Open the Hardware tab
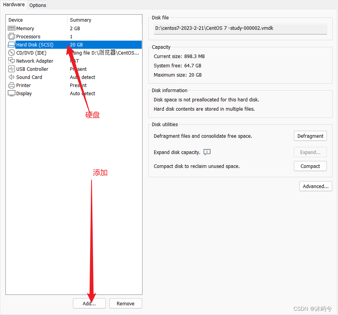 tap(14, 5)
